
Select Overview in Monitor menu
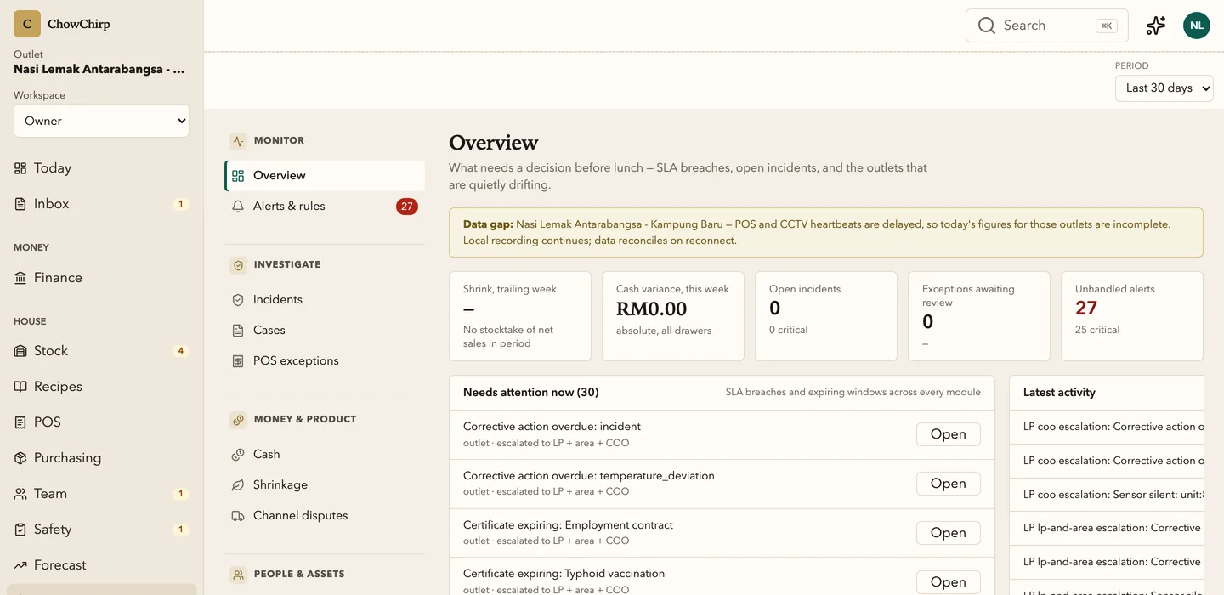(x=325, y=176)
